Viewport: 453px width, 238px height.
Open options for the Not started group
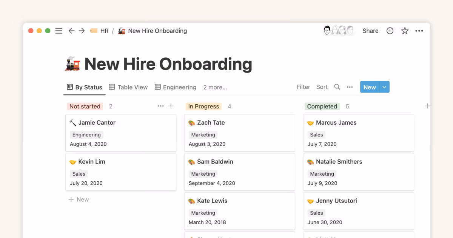(x=160, y=106)
